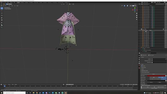The width and height of the screenshot is (167, 94).
Task: Click the green Y axis on the navigation gizmo
Action: coord(135,8)
